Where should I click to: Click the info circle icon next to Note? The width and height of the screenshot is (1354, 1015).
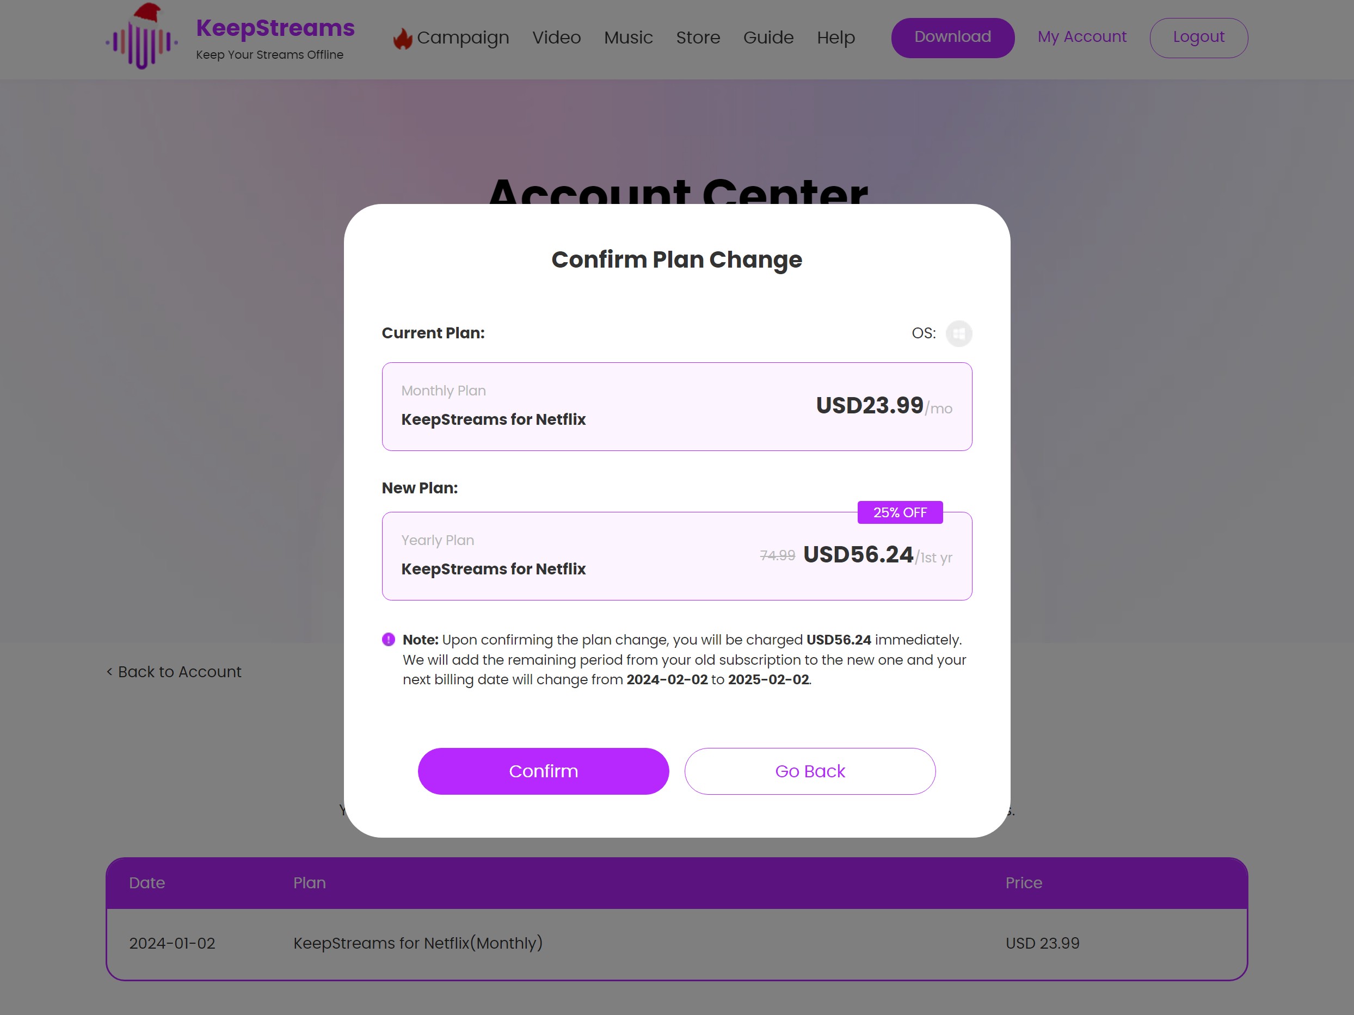point(388,639)
